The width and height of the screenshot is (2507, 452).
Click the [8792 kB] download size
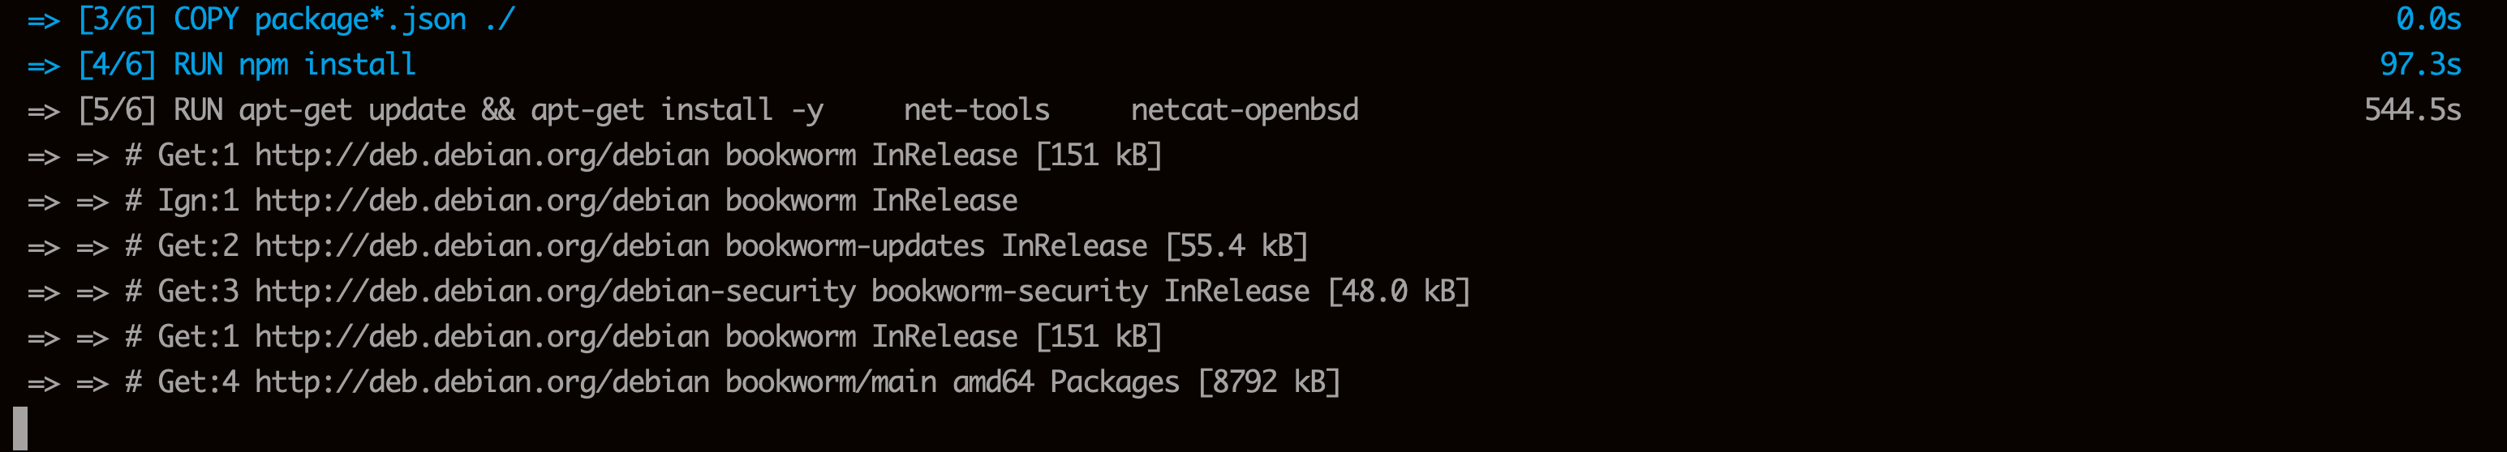[x=1269, y=382]
